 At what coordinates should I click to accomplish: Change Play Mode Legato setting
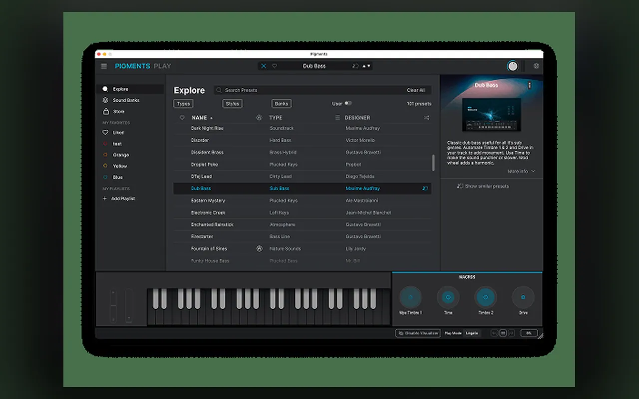pos(472,333)
